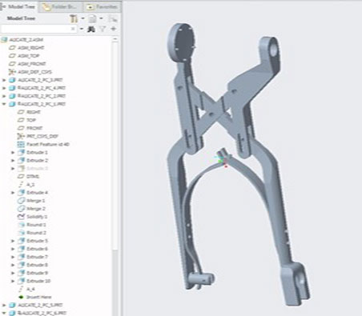
Task: Open the Model Tree settings tool icon
Action: tap(74, 18)
